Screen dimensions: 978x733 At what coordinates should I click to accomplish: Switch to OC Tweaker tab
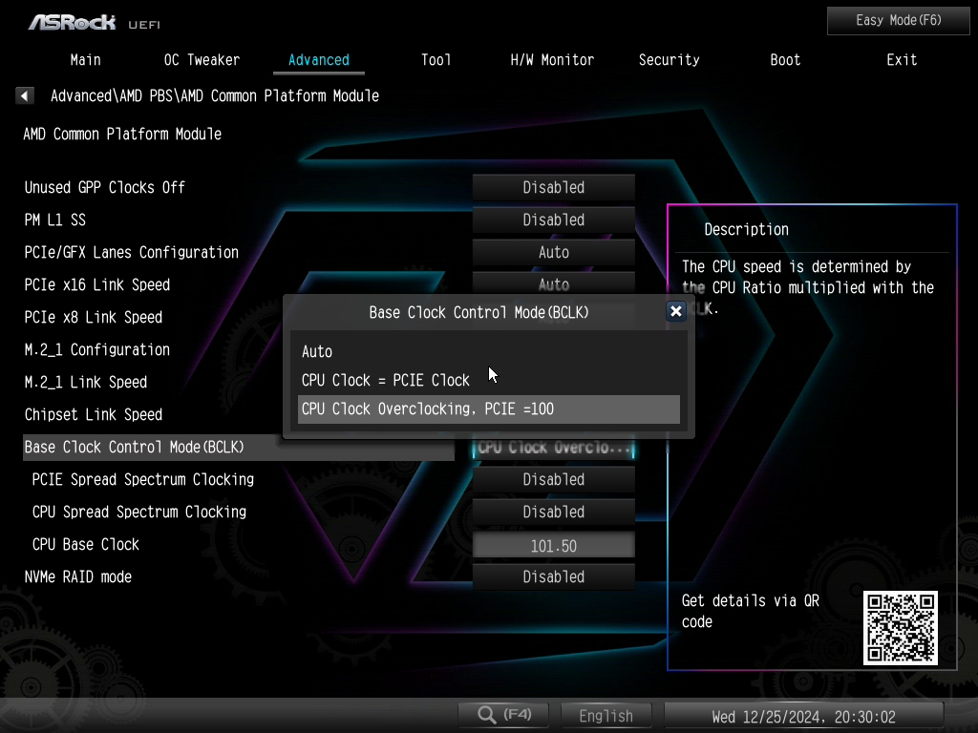(202, 60)
